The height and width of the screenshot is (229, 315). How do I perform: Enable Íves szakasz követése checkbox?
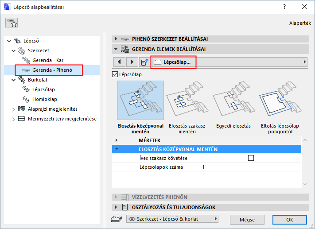(251, 158)
